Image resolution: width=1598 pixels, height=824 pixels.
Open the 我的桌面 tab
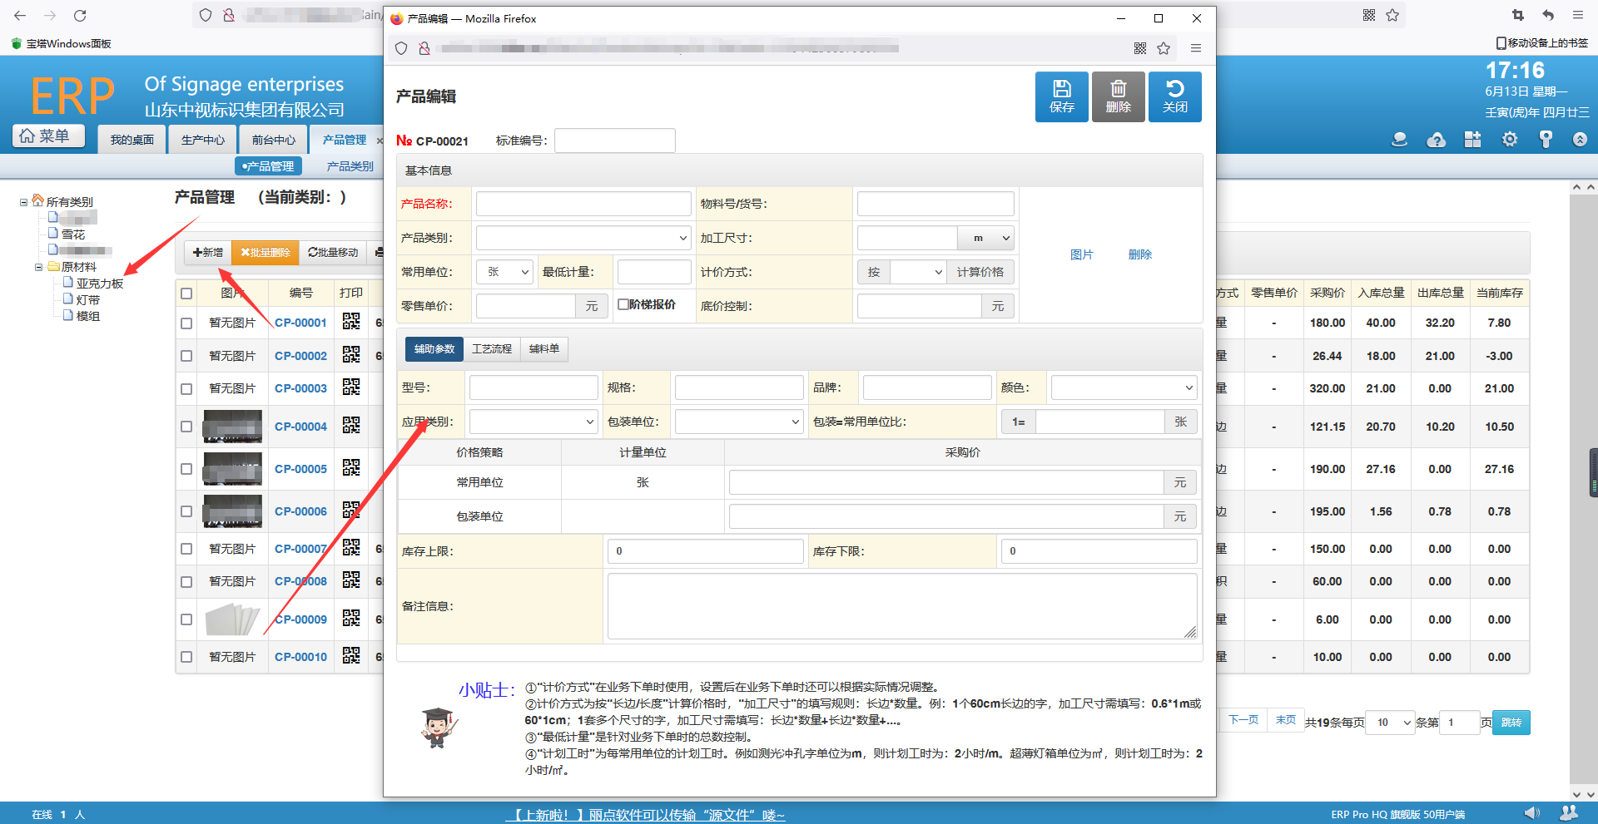[132, 140]
